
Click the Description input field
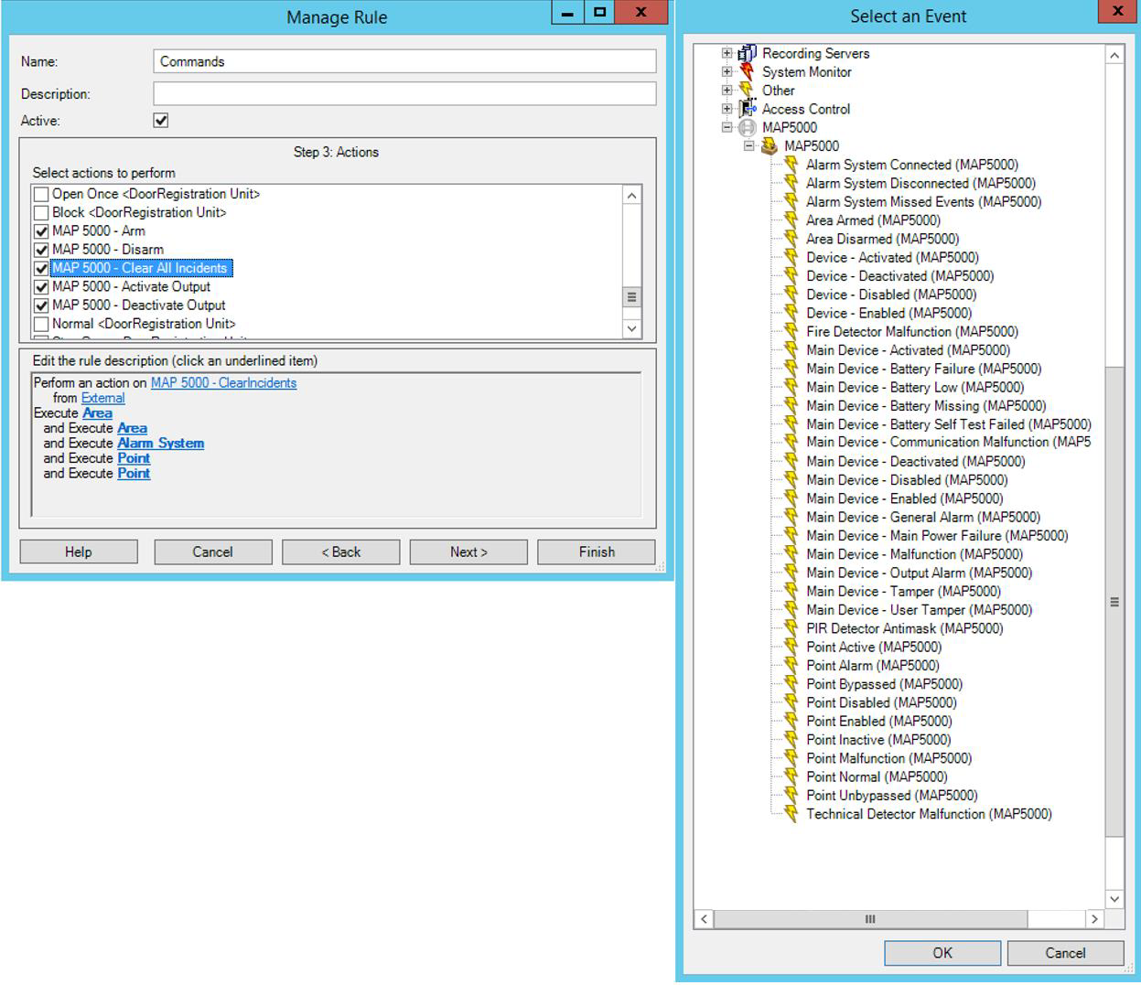(404, 93)
